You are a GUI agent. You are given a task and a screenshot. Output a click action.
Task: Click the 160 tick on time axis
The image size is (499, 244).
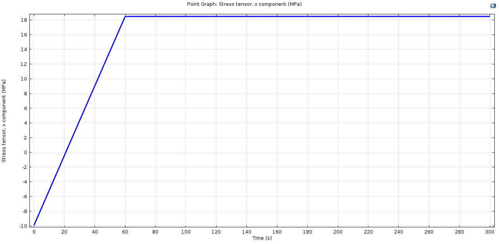(x=277, y=232)
